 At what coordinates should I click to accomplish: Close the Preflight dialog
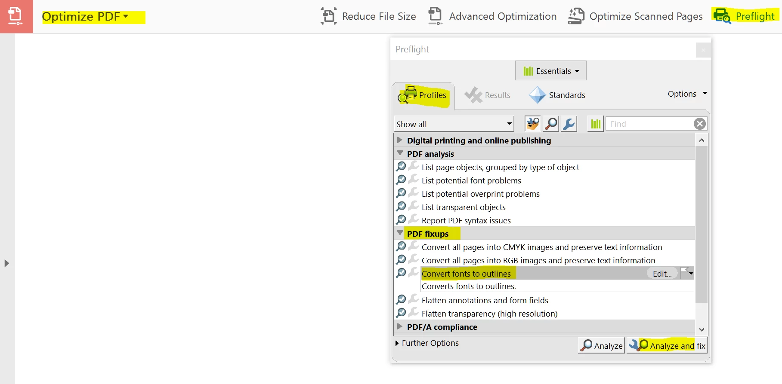coord(703,50)
